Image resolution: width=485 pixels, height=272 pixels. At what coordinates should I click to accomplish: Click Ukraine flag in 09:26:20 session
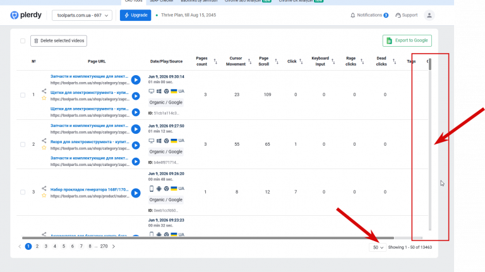click(174, 189)
